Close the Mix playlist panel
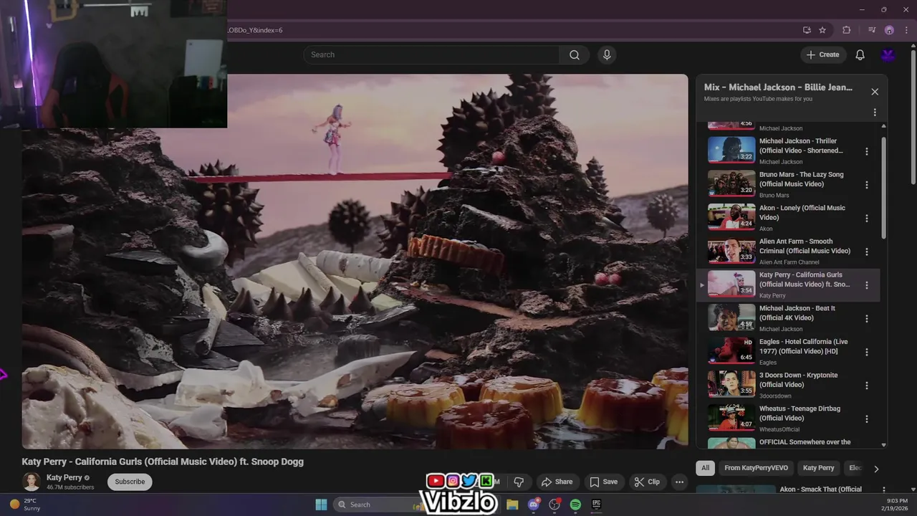This screenshot has height=516, width=917. click(875, 92)
